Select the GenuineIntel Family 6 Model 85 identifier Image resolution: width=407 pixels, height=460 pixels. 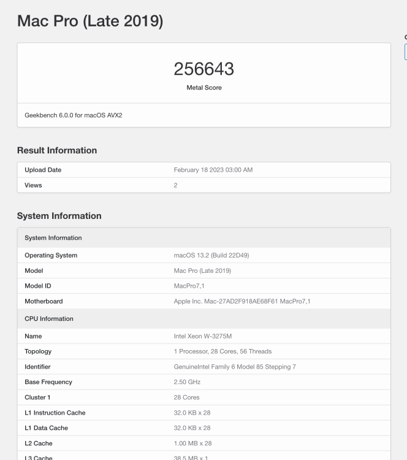235,367
